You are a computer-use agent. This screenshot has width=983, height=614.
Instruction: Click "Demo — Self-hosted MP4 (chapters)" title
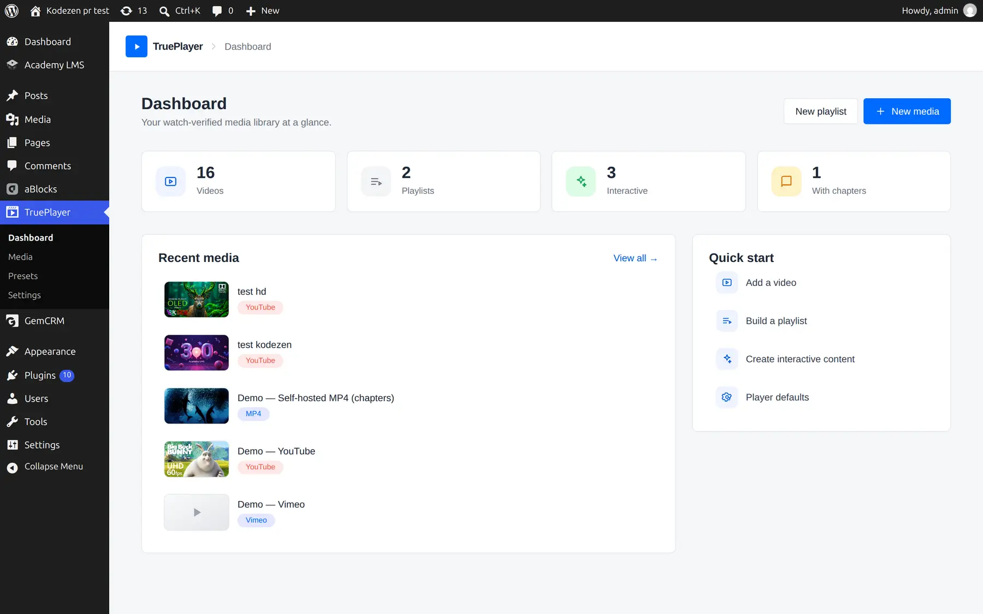[x=316, y=398]
